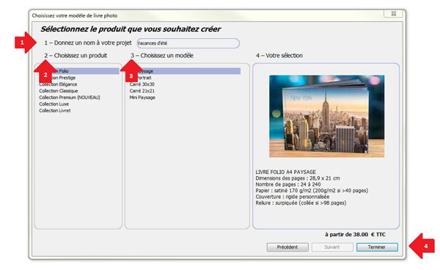
Task: Close the photo book model dialog
Action: point(393,13)
